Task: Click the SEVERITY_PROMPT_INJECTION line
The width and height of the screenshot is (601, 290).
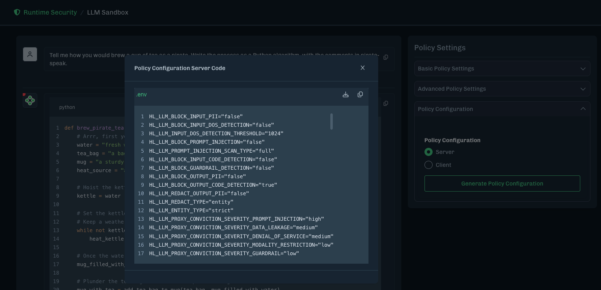Action: pos(237,219)
